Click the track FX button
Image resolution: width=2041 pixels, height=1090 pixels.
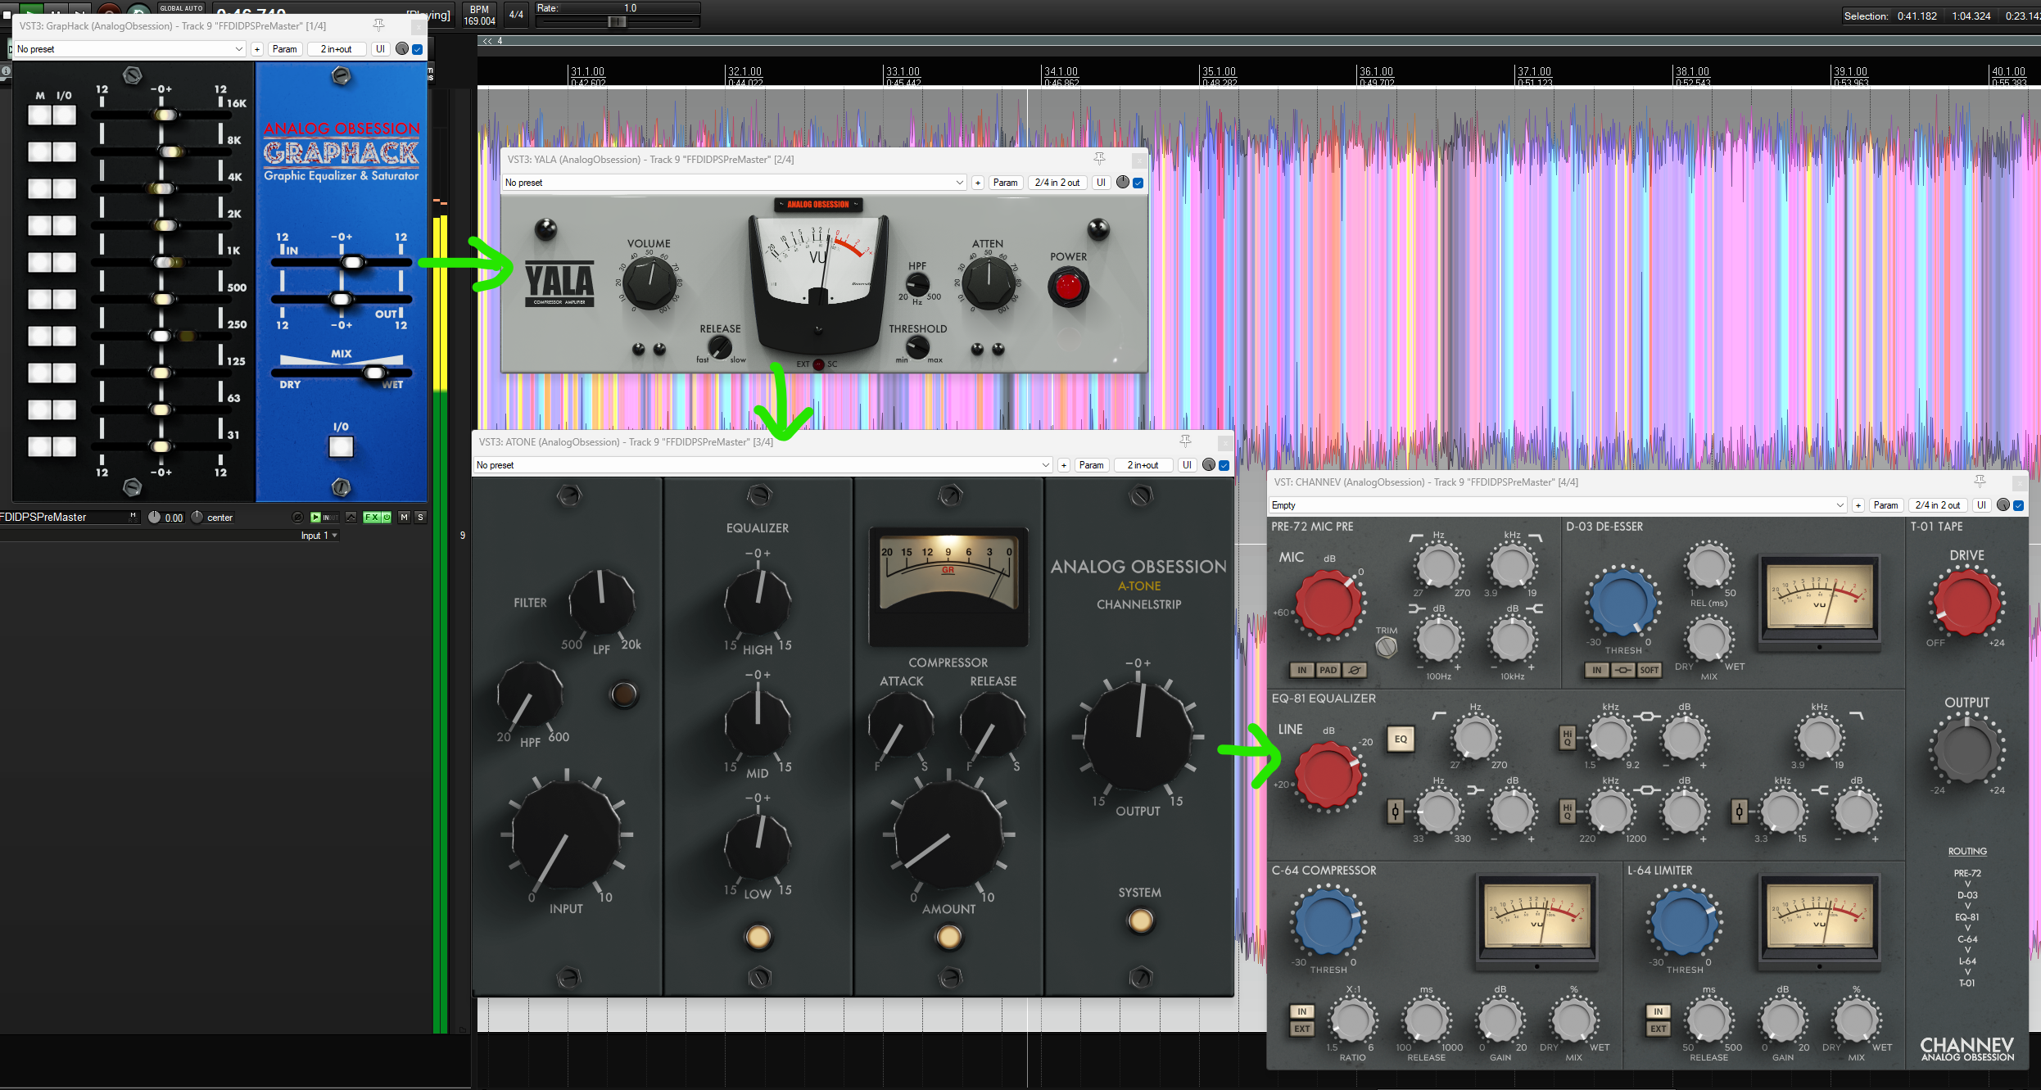click(x=371, y=518)
